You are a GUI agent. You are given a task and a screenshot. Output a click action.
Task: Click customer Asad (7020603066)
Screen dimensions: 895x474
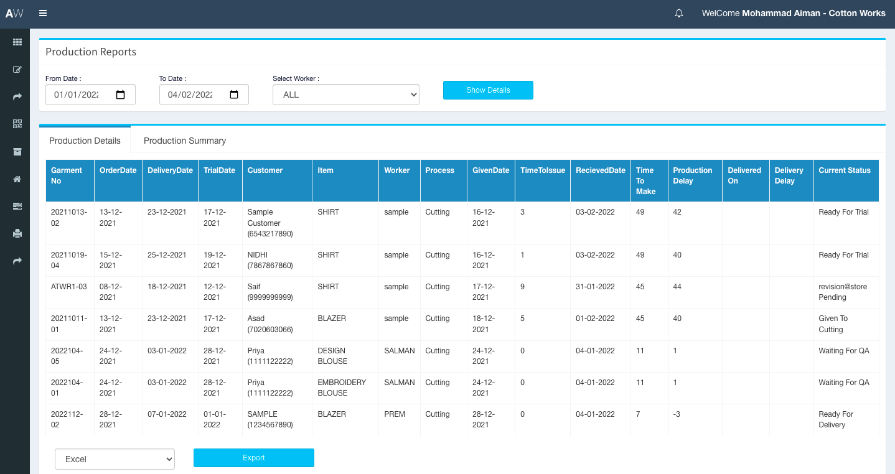tap(270, 324)
